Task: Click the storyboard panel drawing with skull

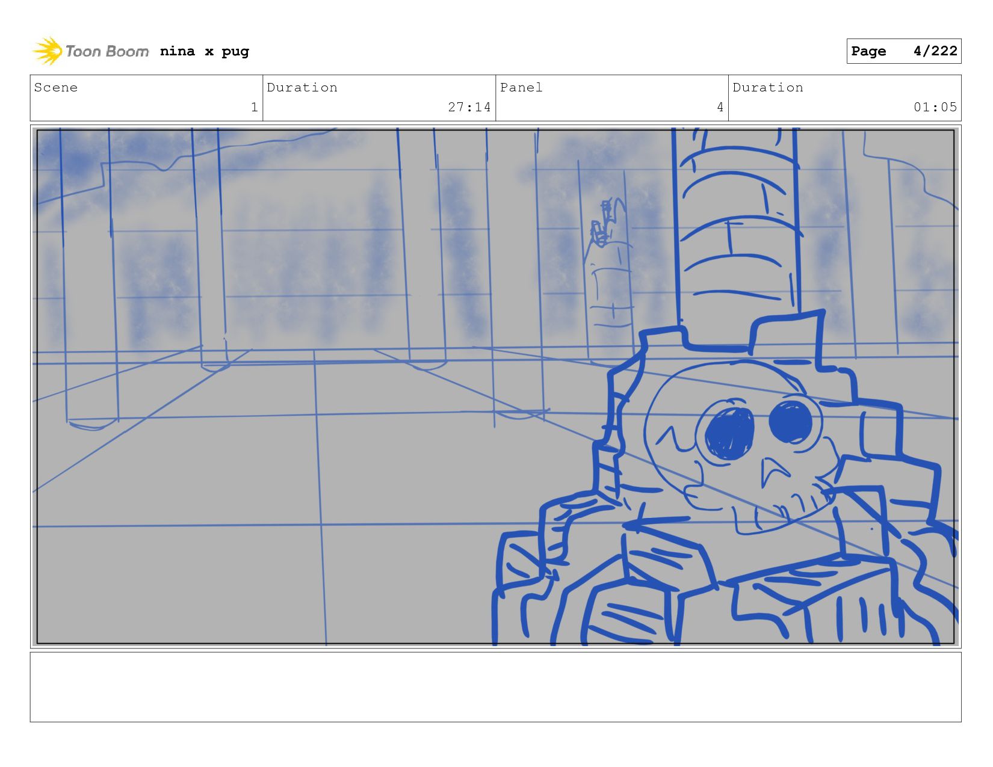Action: point(495,387)
